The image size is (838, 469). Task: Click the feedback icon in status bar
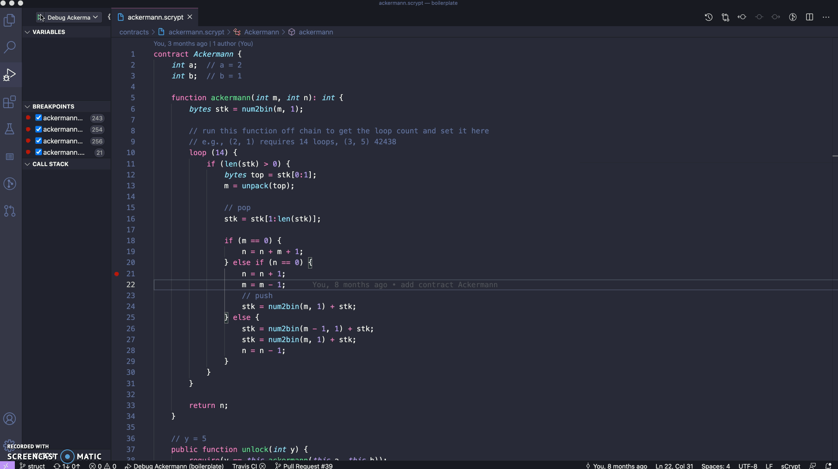pos(812,466)
